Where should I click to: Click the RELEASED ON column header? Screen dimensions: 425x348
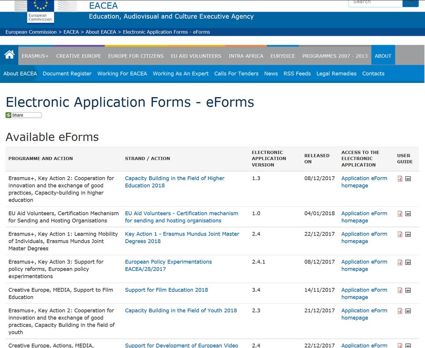[317, 159]
